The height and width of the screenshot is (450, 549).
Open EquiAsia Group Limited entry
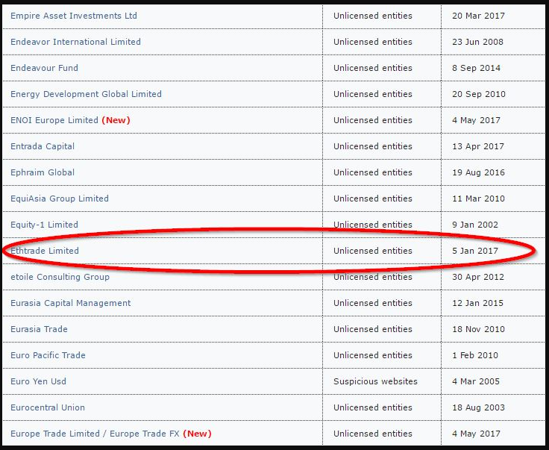(x=60, y=199)
